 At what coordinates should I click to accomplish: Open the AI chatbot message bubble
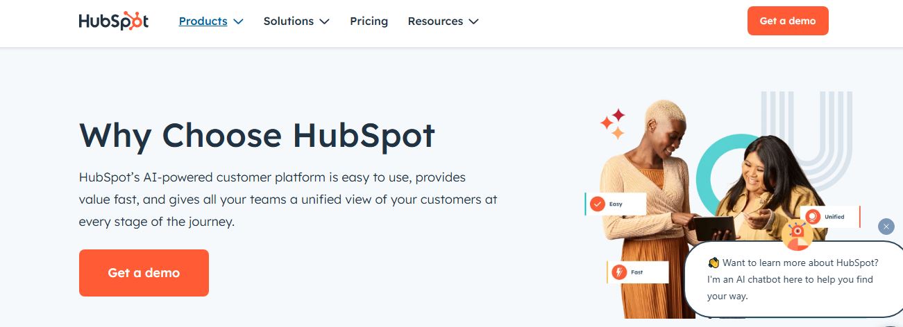793,279
